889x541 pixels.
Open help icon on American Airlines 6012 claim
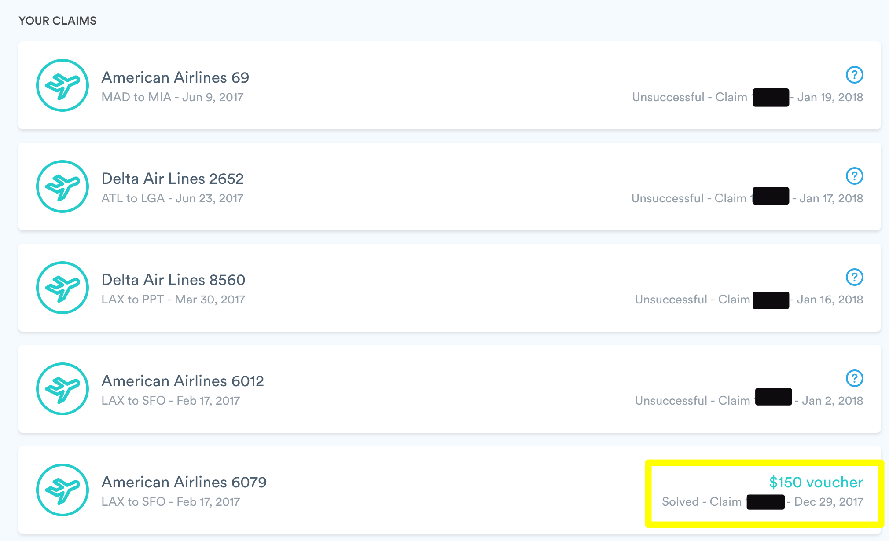(854, 378)
